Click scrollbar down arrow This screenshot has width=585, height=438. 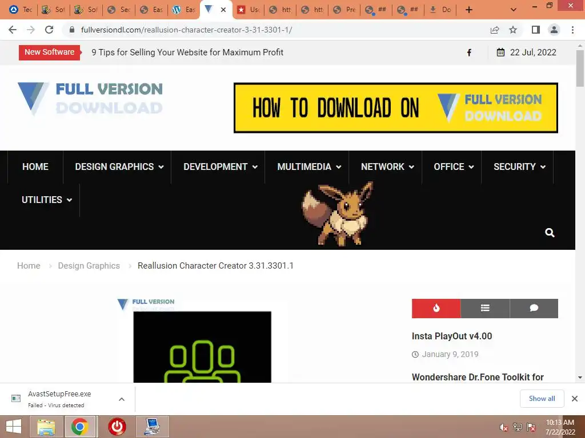[580, 378]
